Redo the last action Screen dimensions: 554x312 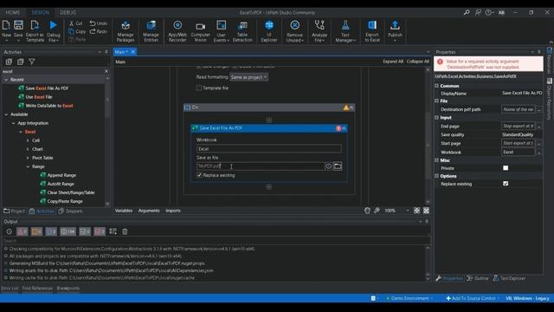[98, 31]
